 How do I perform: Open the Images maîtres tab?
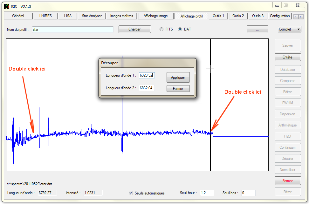click(121, 16)
